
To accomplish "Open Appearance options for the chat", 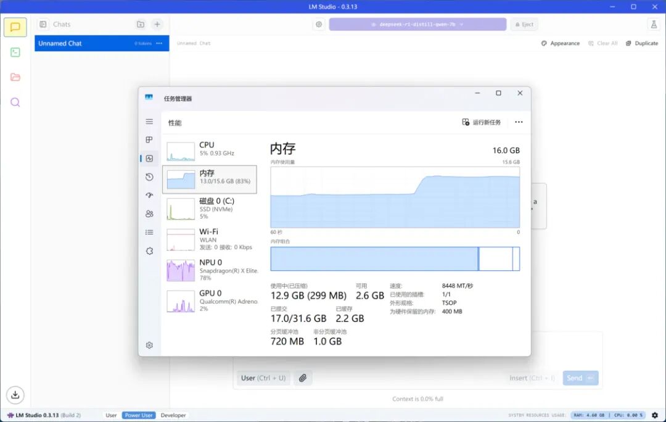I will pos(560,43).
